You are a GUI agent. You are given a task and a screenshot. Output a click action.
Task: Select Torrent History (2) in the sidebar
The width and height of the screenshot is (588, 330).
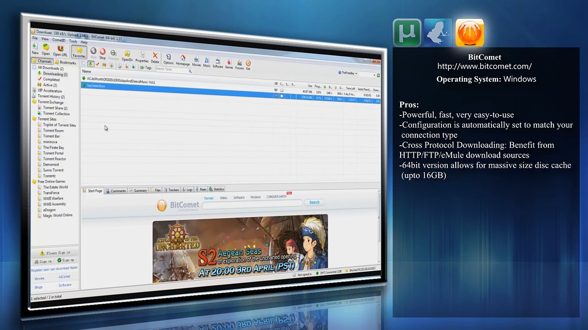[x=49, y=96]
